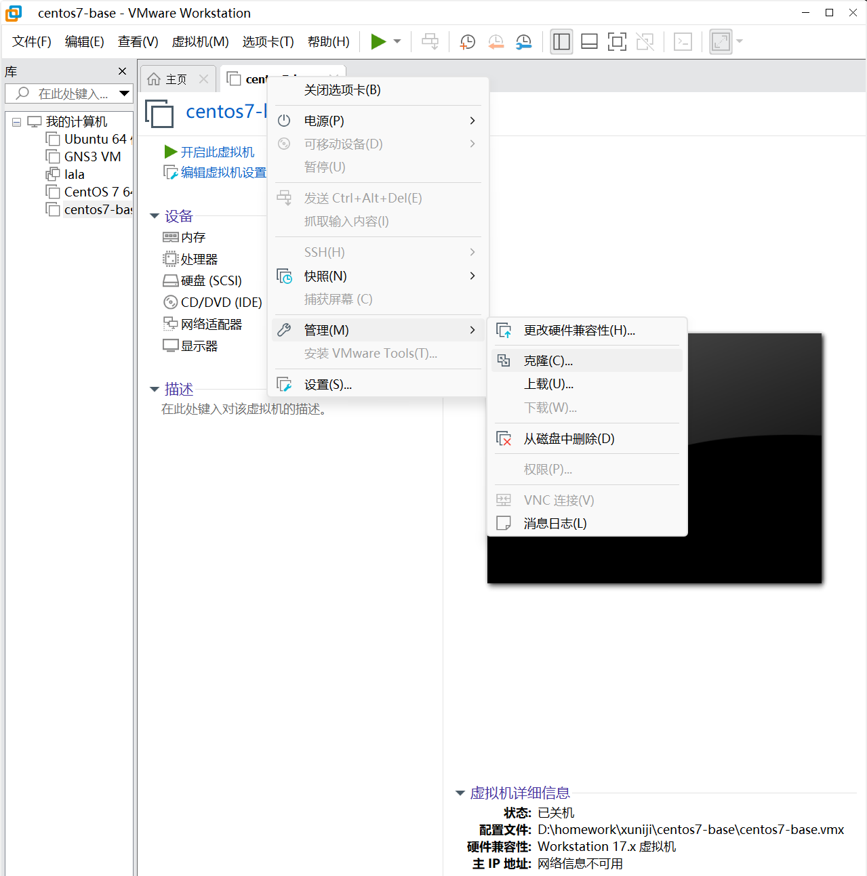
Task: Open the 编辑(E) menu
Action: [85, 42]
